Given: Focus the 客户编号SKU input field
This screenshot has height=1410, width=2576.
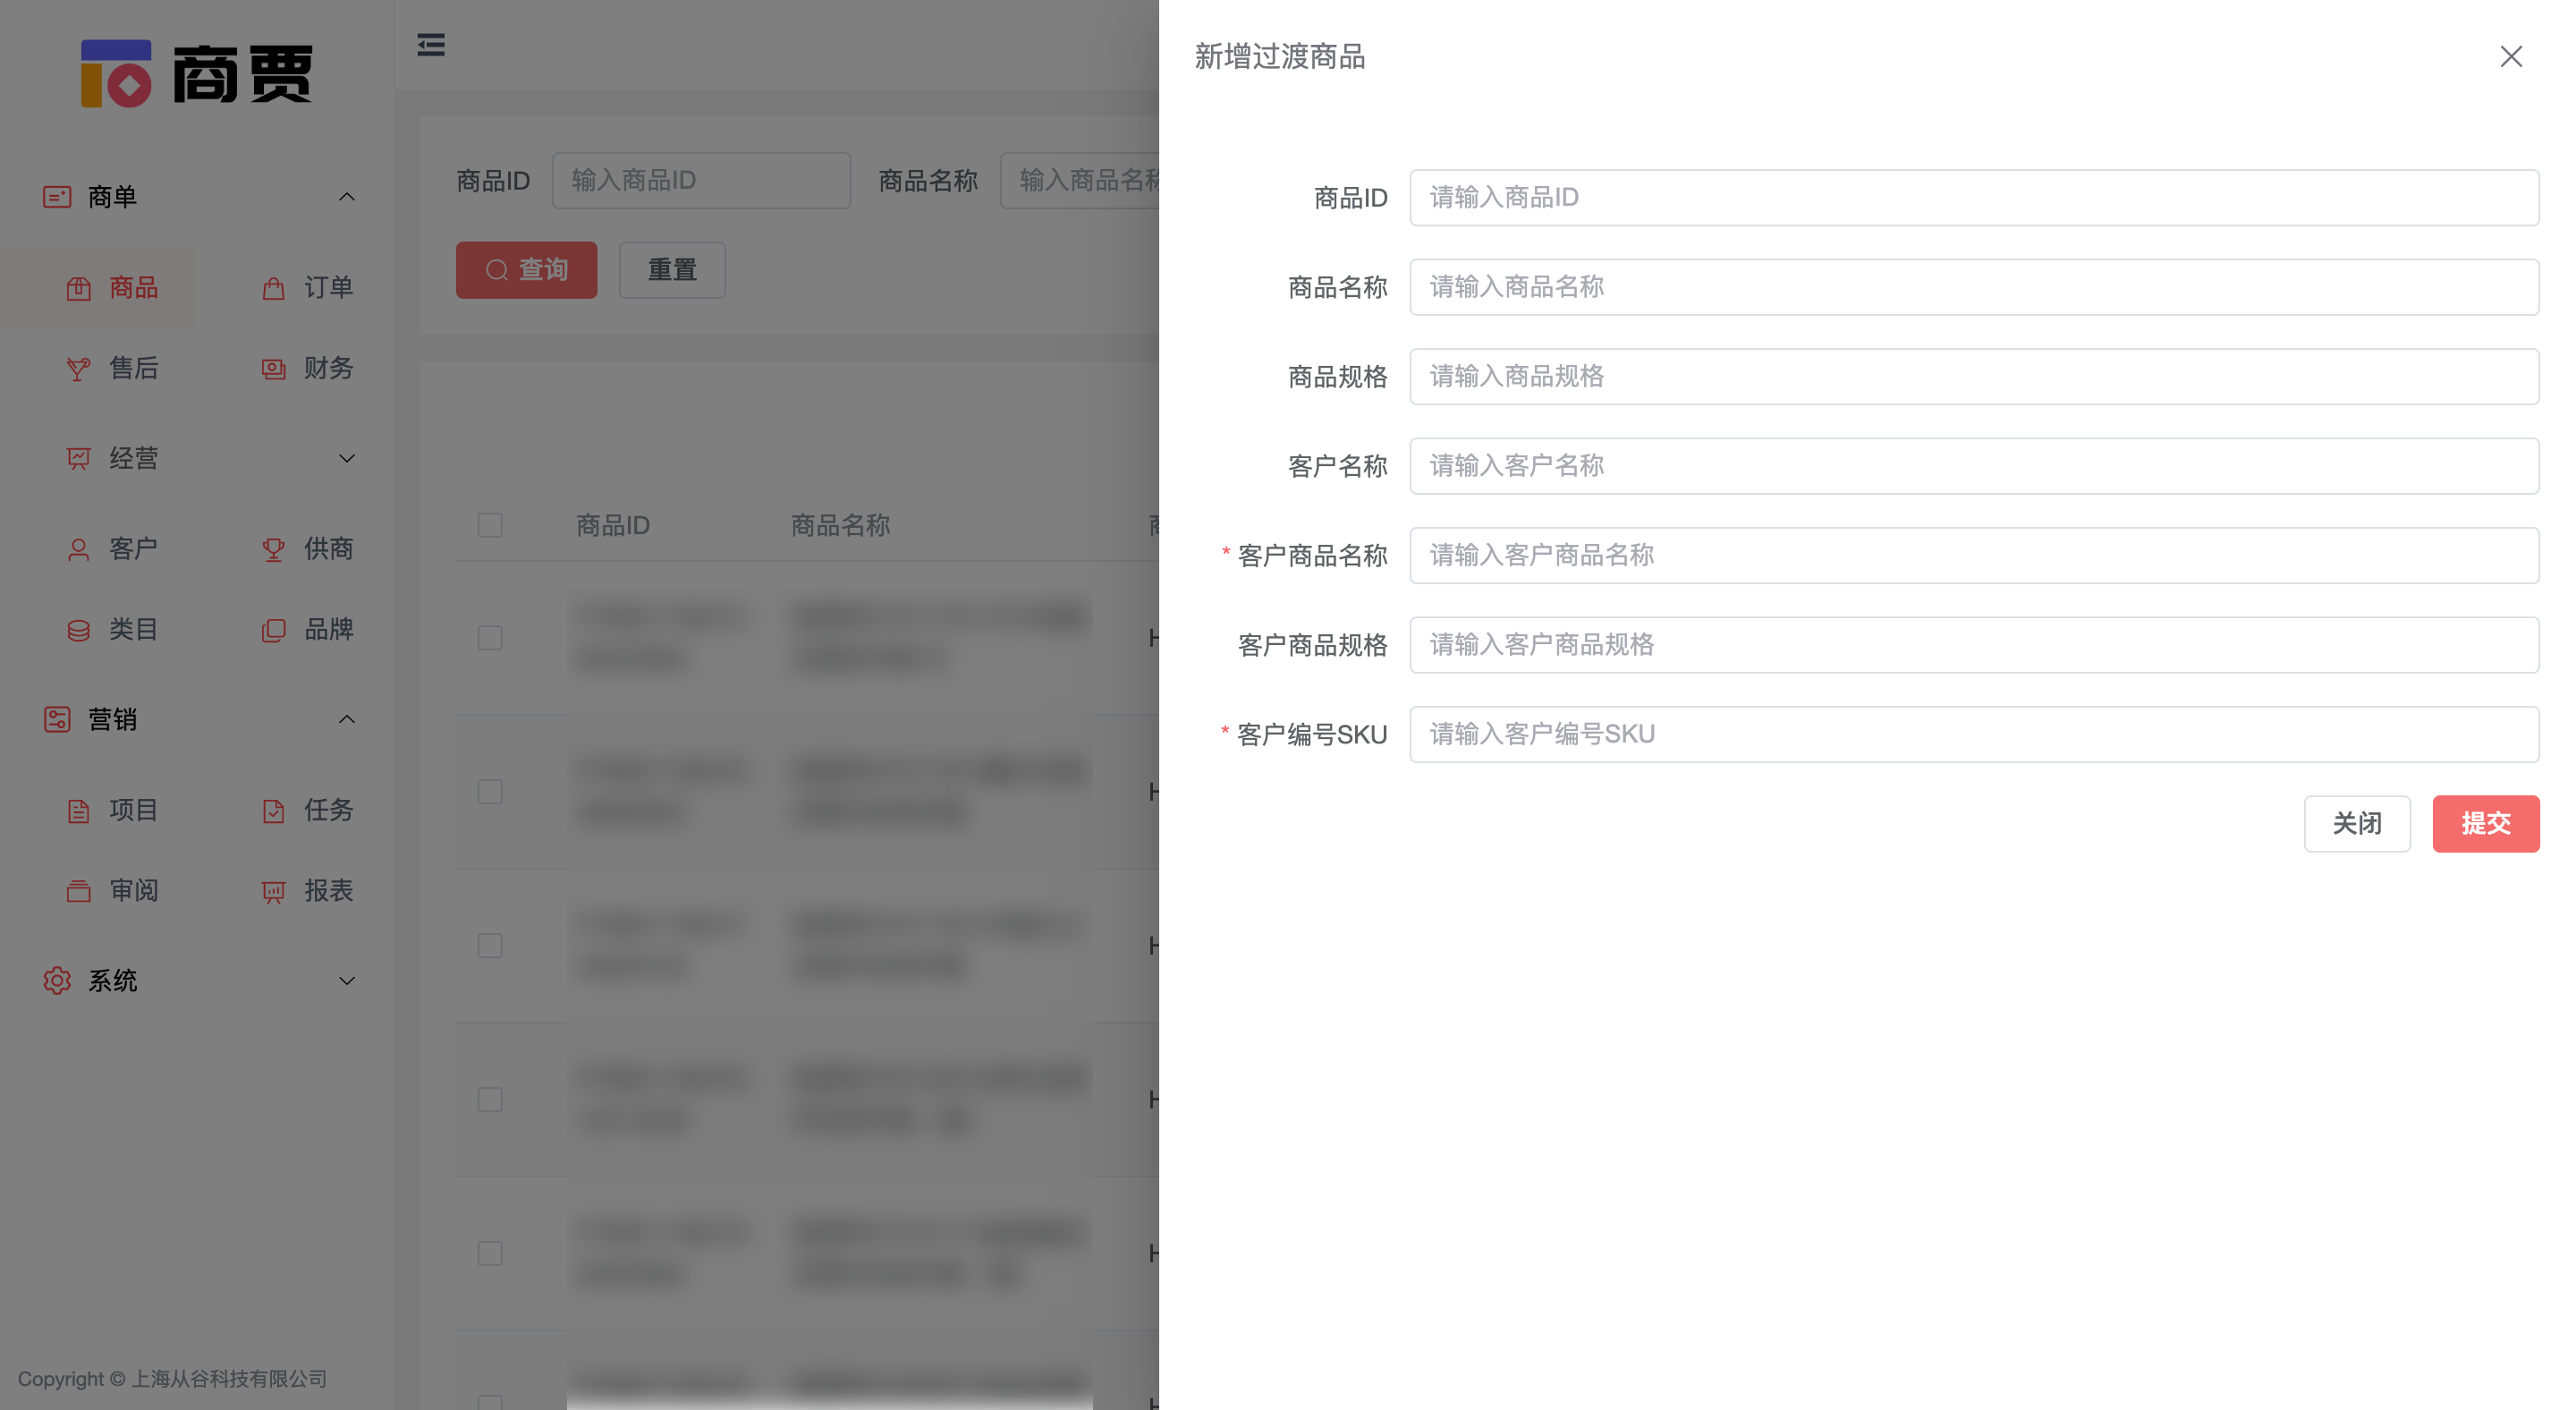Looking at the screenshot, I should coord(1973,735).
